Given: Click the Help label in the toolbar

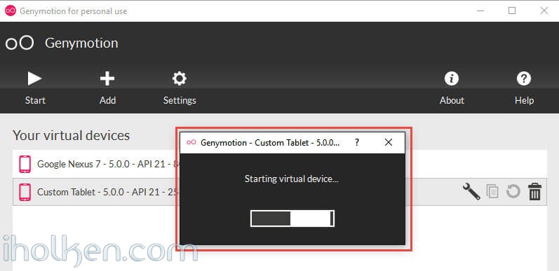Looking at the screenshot, I should pyautogui.click(x=524, y=100).
